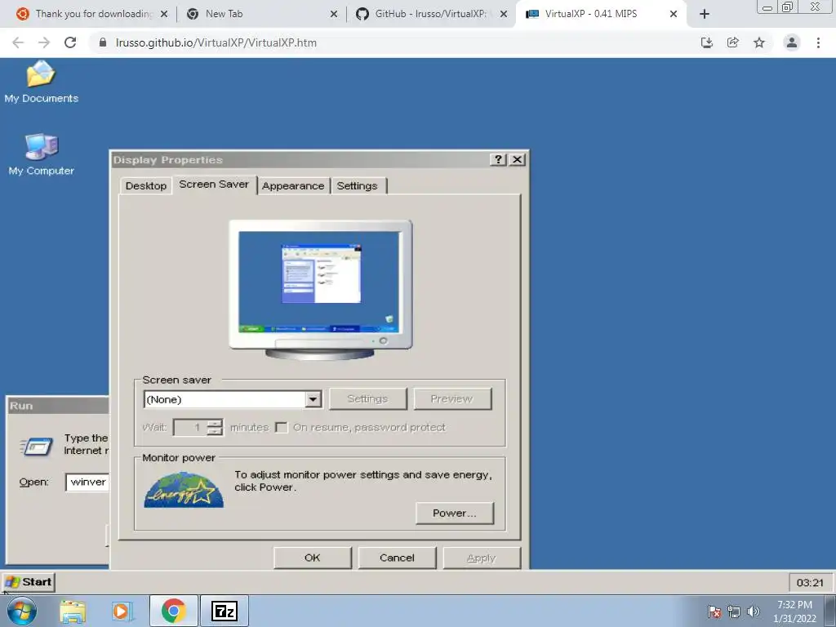The width and height of the screenshot is (836, 627).
Task: Open the Windows 7 Start orb
Action: point(22,611)
